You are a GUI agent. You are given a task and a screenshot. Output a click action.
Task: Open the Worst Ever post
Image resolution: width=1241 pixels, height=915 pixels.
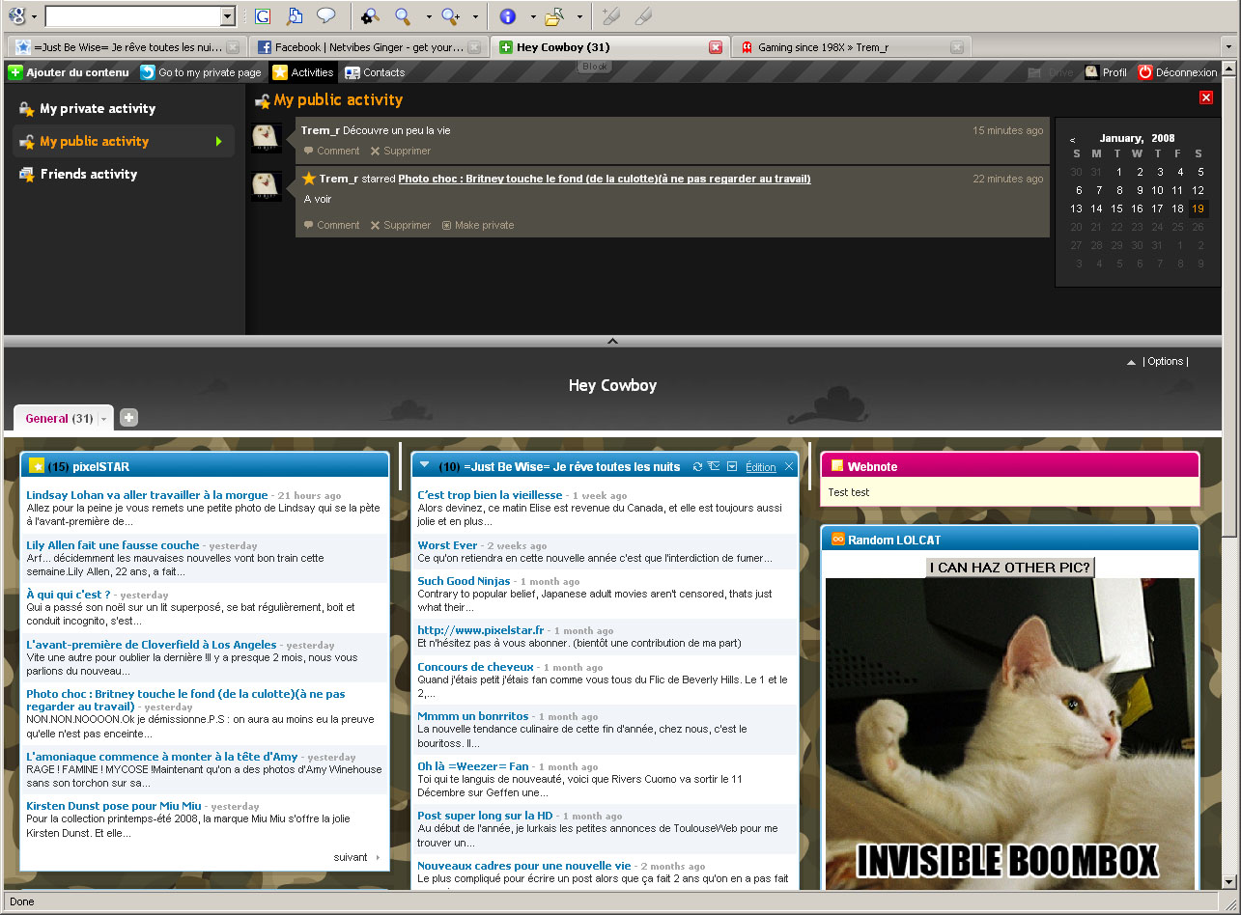[x=447, y=545]
